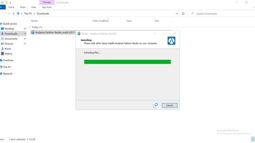Switch to details view in status bar
Image resolution: width=255 pixels, height=143 pixels.
253,139
